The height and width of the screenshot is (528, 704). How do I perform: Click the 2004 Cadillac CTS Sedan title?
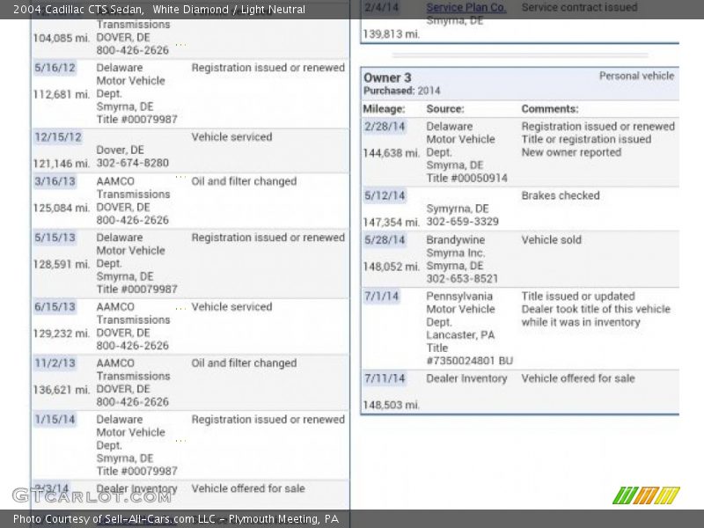click(x=78, y=10)
